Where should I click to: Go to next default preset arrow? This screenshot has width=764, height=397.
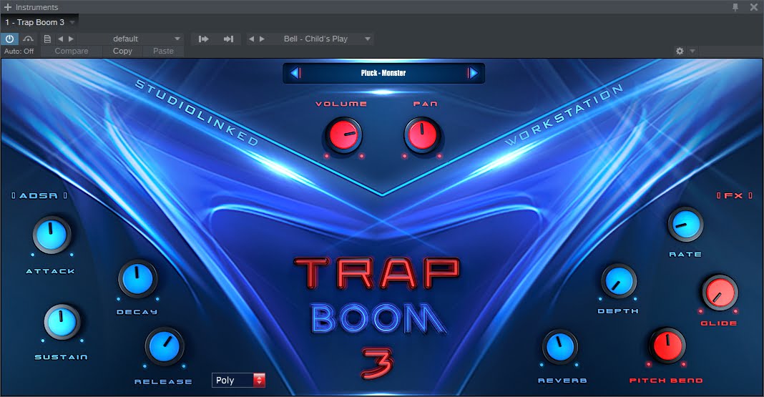click(71, 39)
